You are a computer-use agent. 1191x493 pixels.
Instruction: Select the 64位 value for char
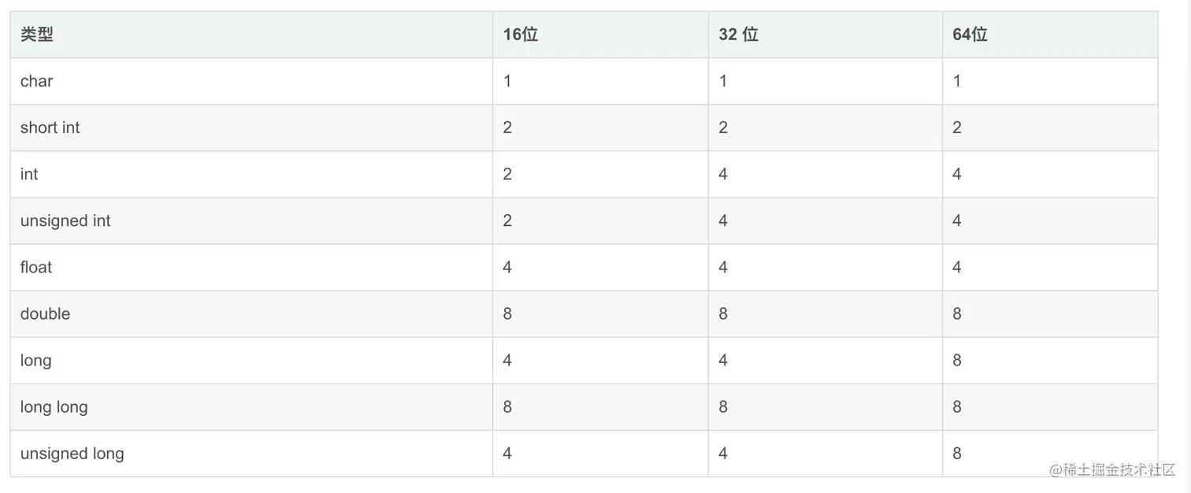[x=957, y=81]
